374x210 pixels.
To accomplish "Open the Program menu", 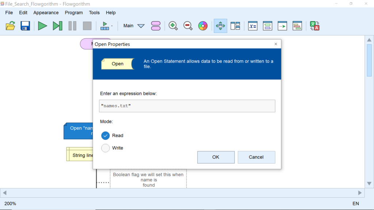I will pos(74,12).
